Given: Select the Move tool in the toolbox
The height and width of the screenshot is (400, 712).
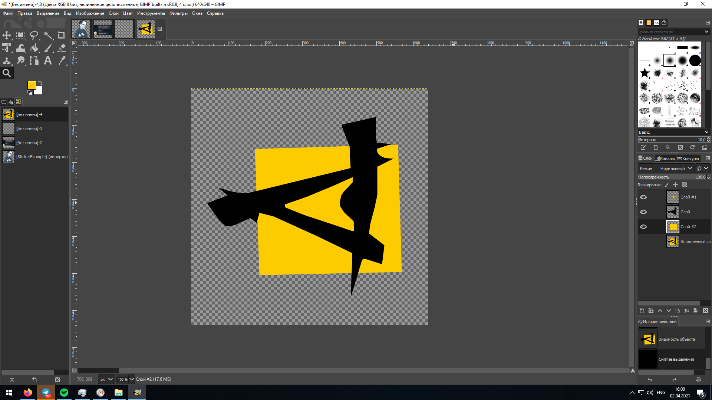Looking at the screenshot, I should click(7, 36).
